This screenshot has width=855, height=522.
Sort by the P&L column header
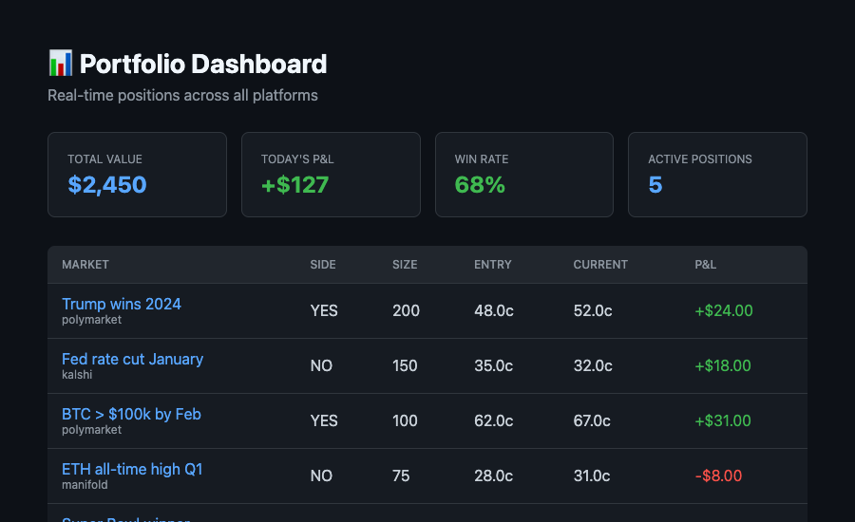pyautogui.click(x=705, y=265)
